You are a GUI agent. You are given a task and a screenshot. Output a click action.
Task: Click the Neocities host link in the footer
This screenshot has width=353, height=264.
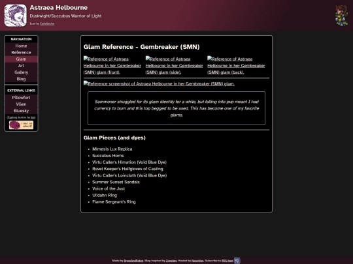pos(197,261)
